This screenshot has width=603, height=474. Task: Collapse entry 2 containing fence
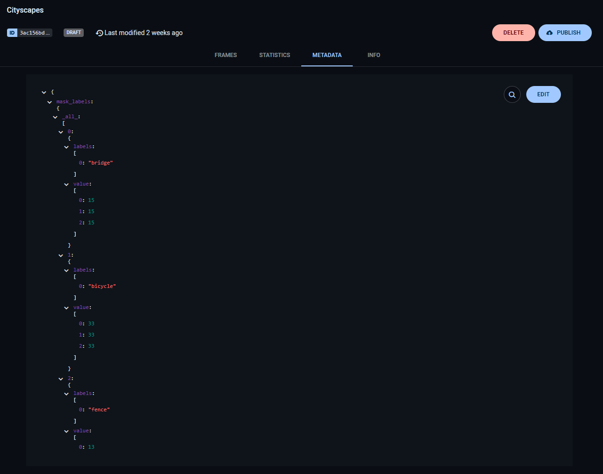pyautogui.click(x=60, y=378)
